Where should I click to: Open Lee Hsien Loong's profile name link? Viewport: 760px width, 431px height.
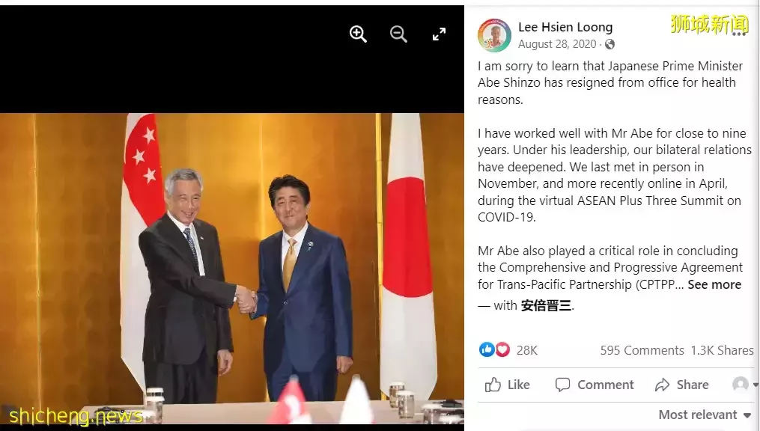[x=565, y=27]
